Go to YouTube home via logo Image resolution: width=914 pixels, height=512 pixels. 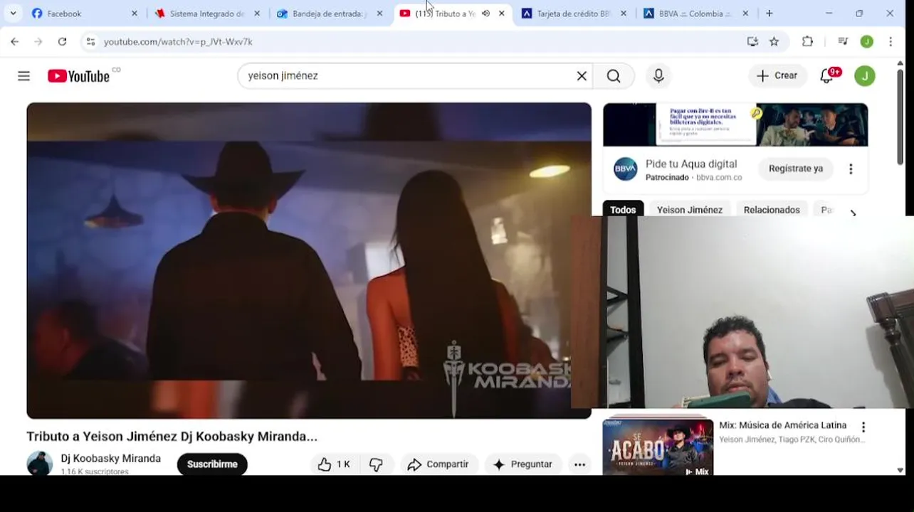tap(79, 76)
